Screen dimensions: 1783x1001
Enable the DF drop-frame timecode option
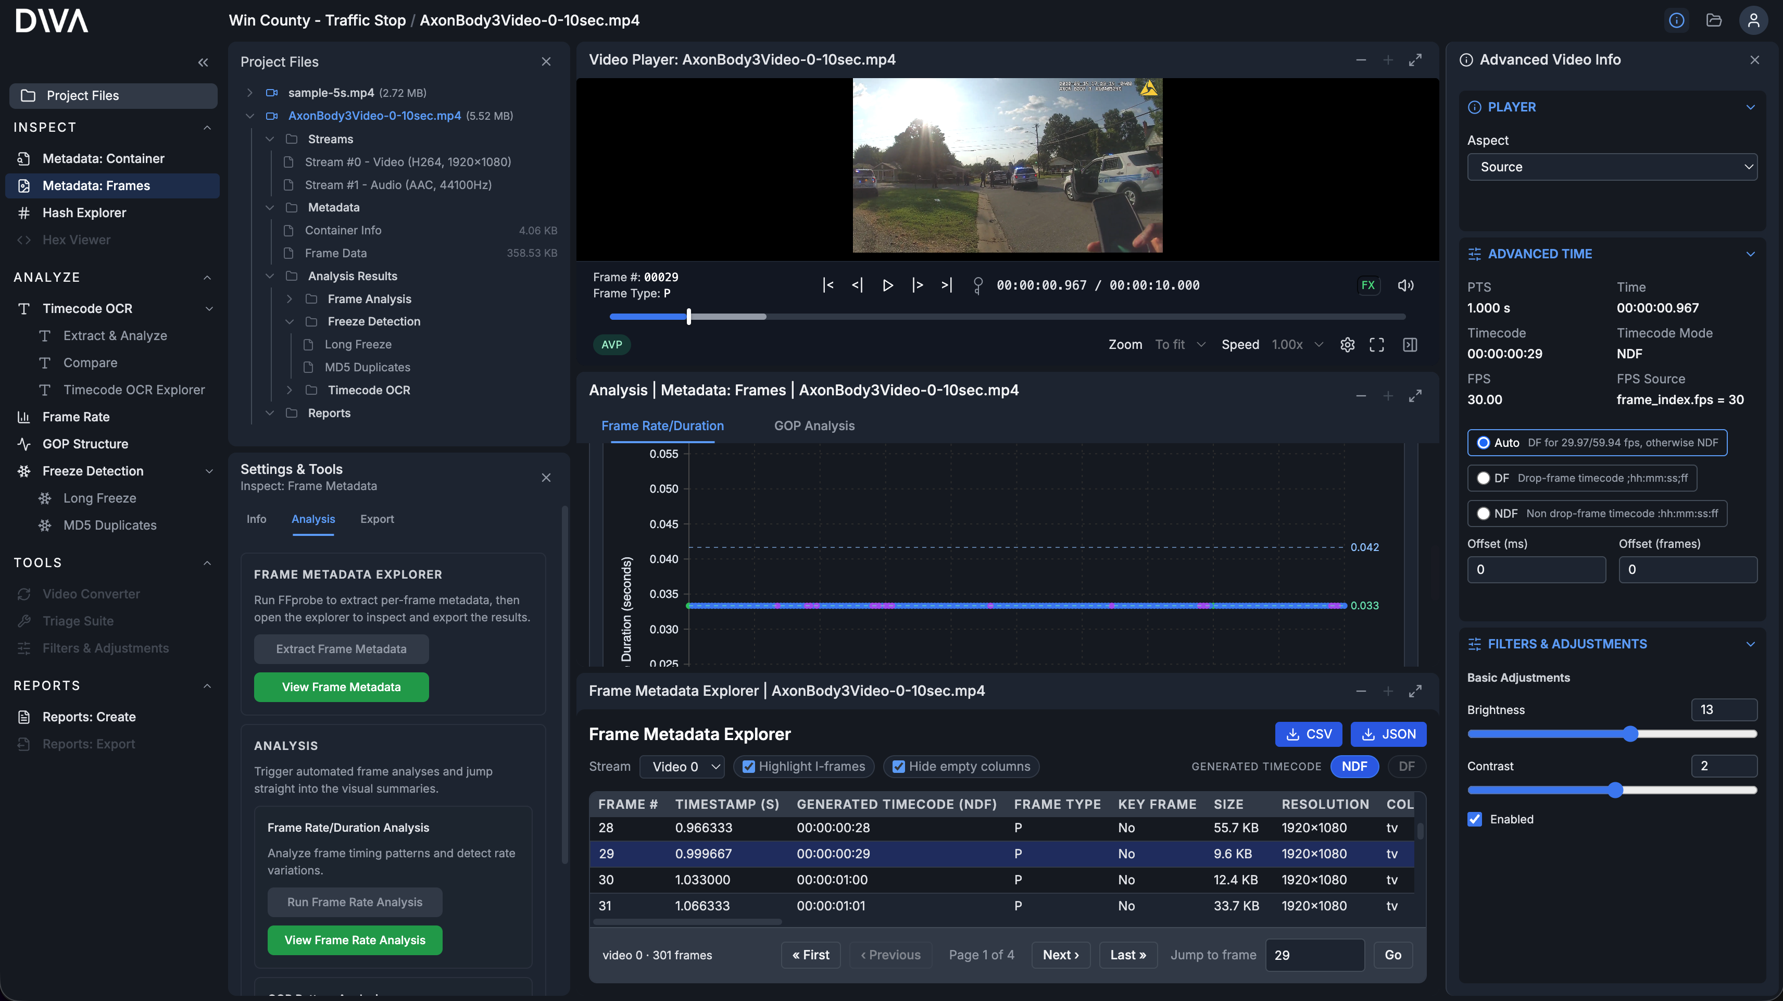click(x=1483, y=478)
